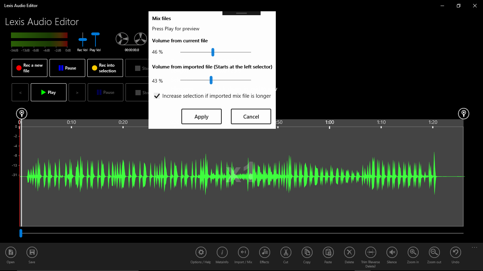Pause the recording with blue Pause button

tap(67, 68)
